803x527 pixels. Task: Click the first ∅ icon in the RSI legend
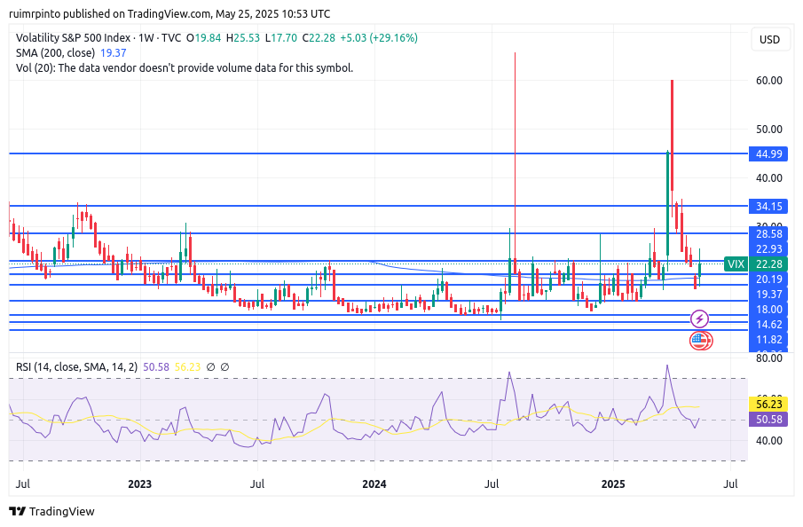point(210,366)
